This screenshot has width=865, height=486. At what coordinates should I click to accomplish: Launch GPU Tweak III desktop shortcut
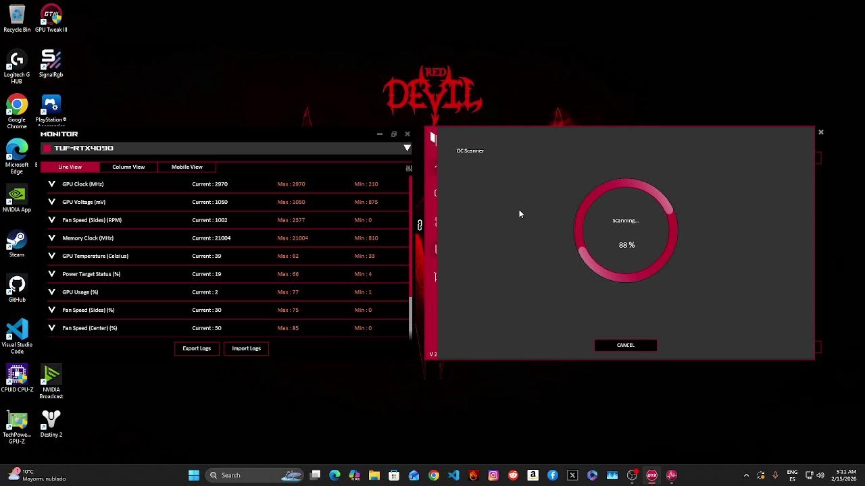51,19
